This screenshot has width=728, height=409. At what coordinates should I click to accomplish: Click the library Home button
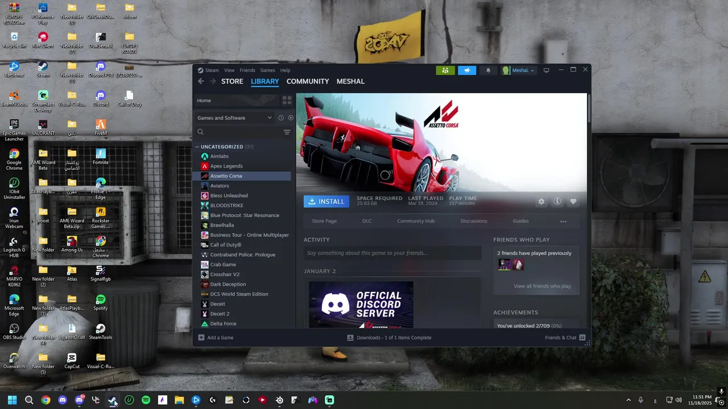pos(237,101)
